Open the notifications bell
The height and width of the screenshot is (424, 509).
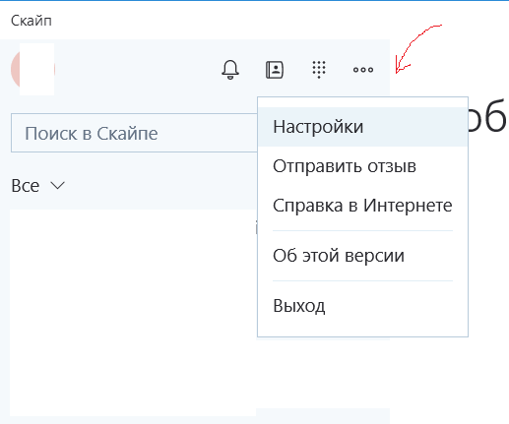pyautogui.click(x=230, y=70)
